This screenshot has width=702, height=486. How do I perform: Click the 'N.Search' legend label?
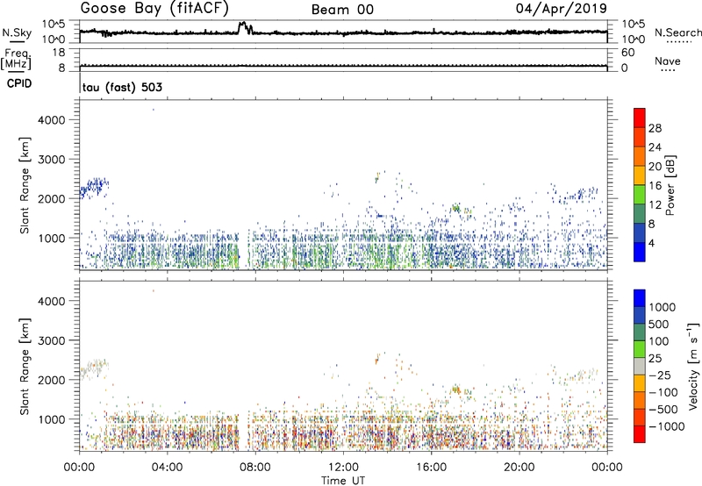(x=677, y=32)
